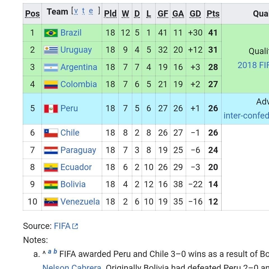Click the Bolivia flag icon
Screen dimensions: 269x269
[51, 184]
